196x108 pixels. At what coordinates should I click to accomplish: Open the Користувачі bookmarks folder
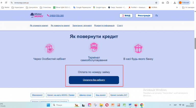tap(18, 7)
